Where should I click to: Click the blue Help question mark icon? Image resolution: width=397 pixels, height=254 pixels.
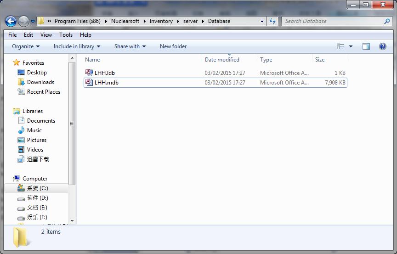point(383,46)
